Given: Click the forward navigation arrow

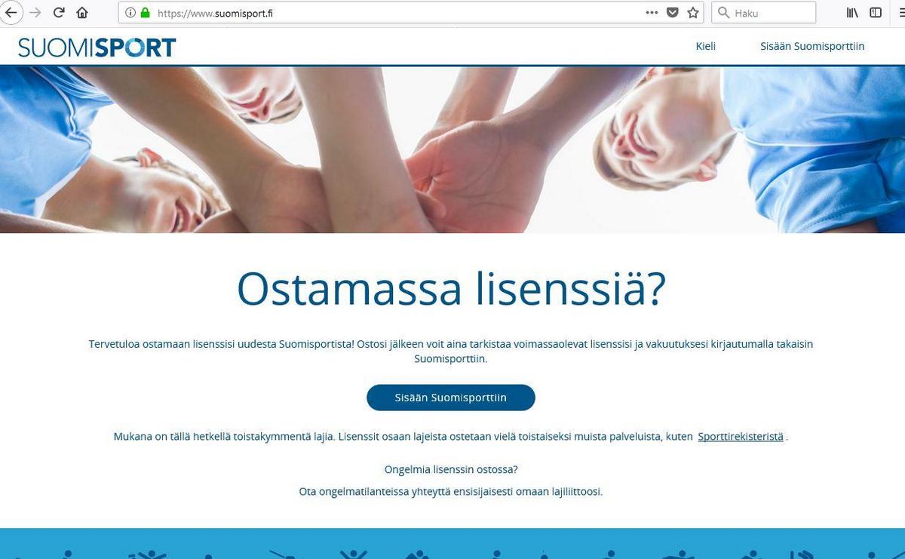Looking at the screenshot, I should (x=35, y=13).
